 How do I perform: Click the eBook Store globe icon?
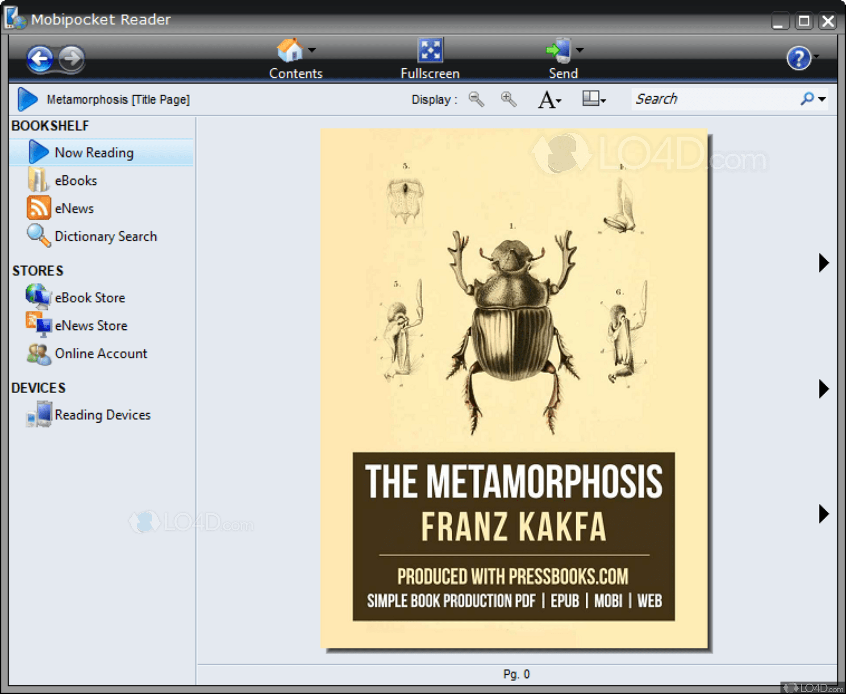pyautogui.click(x=38, y=296)
